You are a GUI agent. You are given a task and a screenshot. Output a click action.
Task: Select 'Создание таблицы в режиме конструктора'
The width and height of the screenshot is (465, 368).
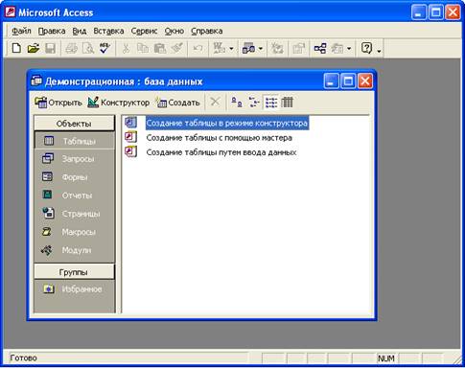(227, 123)
